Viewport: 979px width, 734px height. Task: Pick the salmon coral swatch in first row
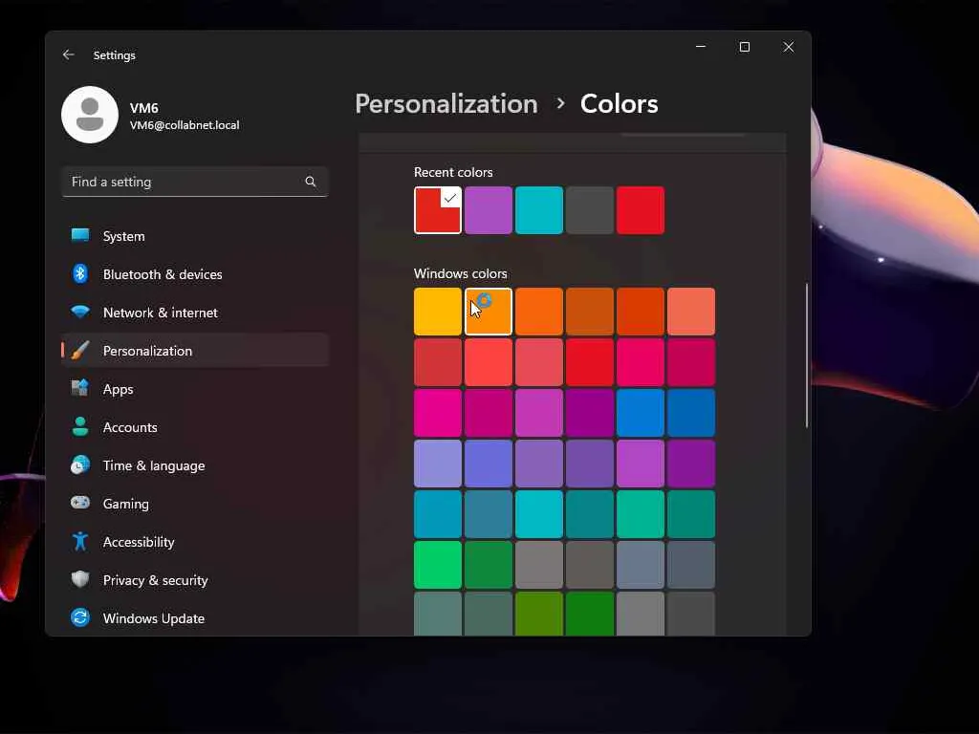point(690,312)
